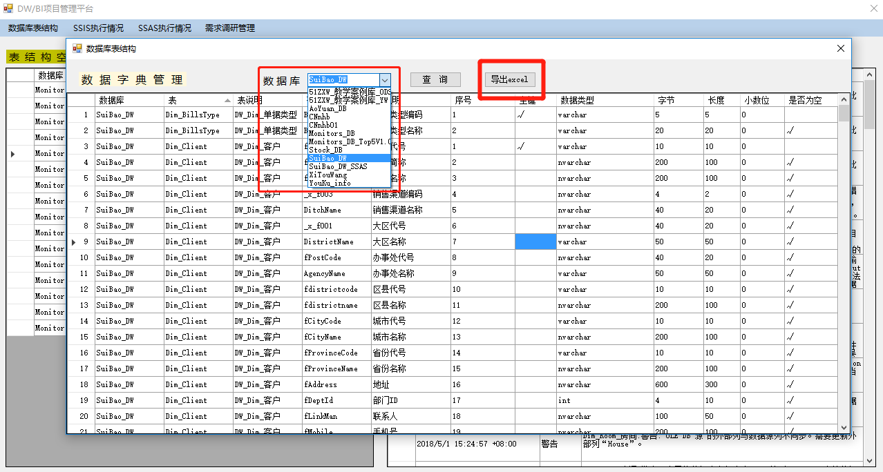This screenshot has height=472, width=883.
Task: Click the 查询 button
Action: tap(435, 79)
